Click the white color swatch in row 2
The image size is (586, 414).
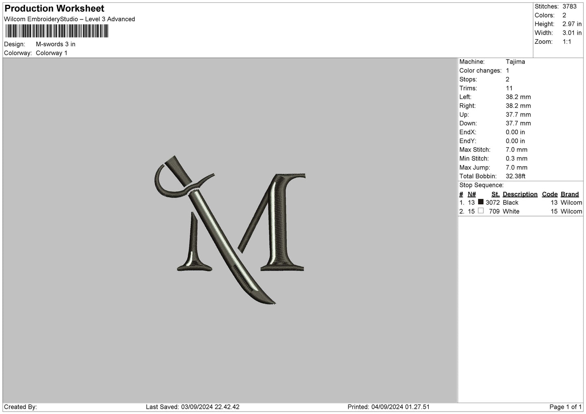[x=481, y=211]
